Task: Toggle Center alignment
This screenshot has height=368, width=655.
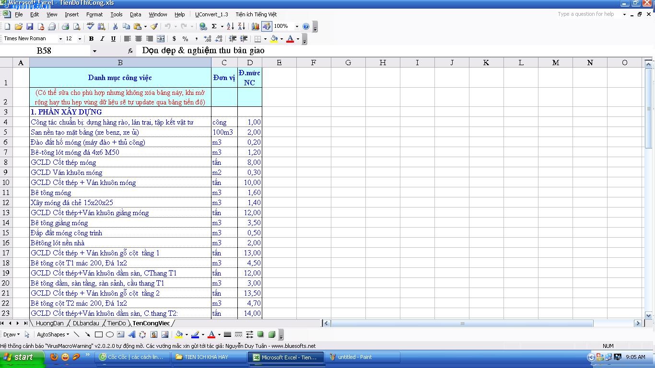Action: click(138, 39)
